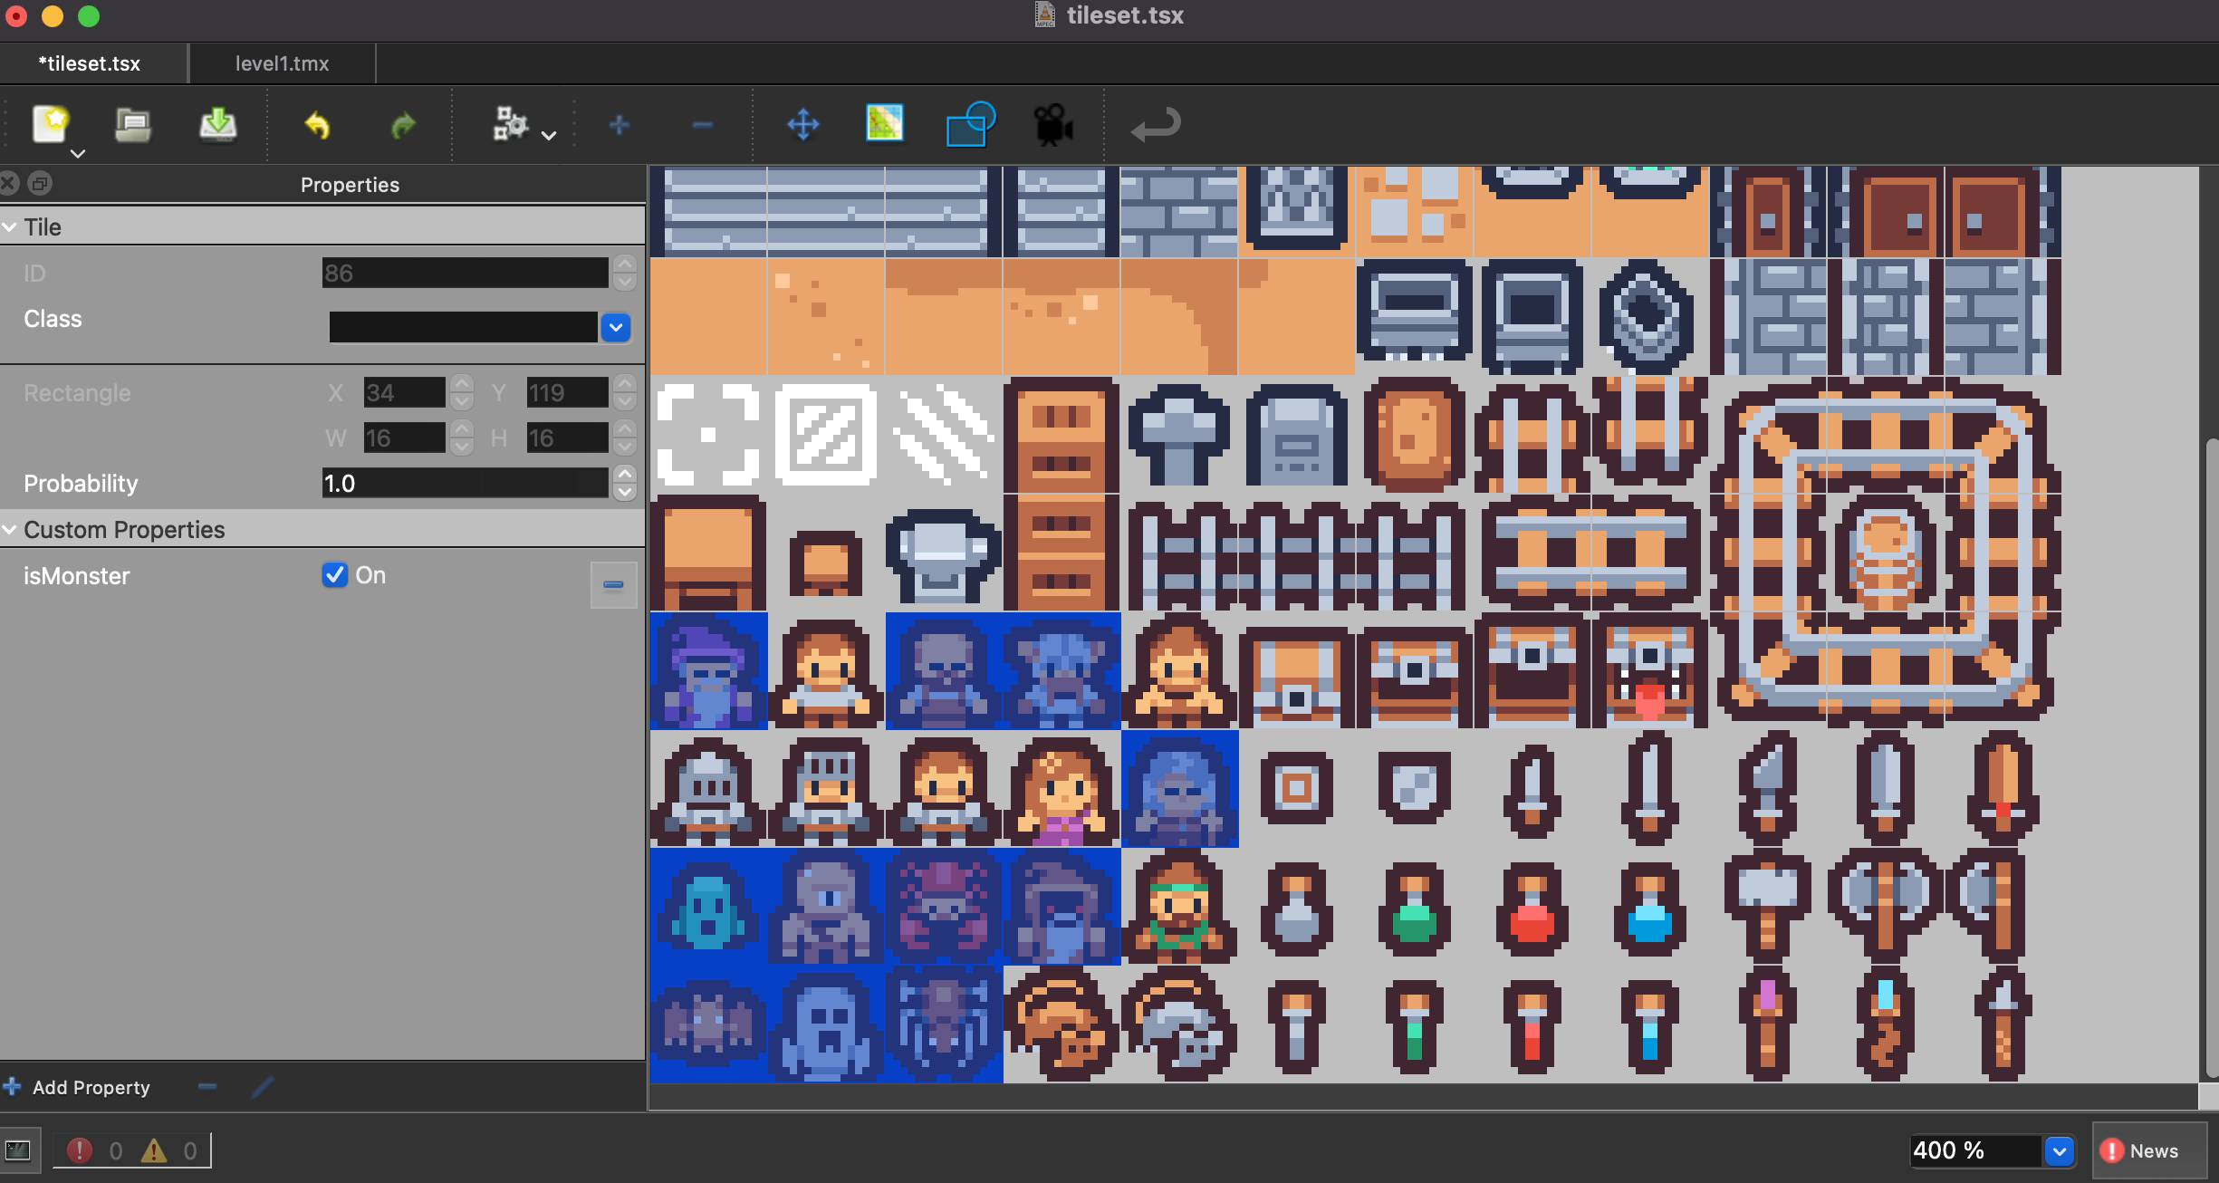
Task: Save tileset with the Save icon
Action: coord(217,124)
